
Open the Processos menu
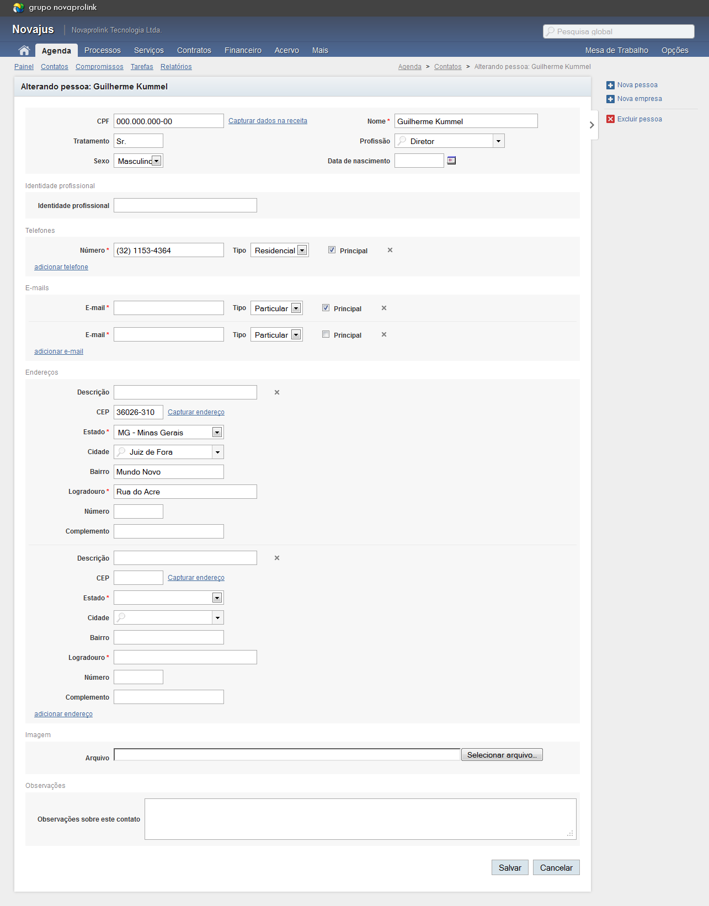103,50
